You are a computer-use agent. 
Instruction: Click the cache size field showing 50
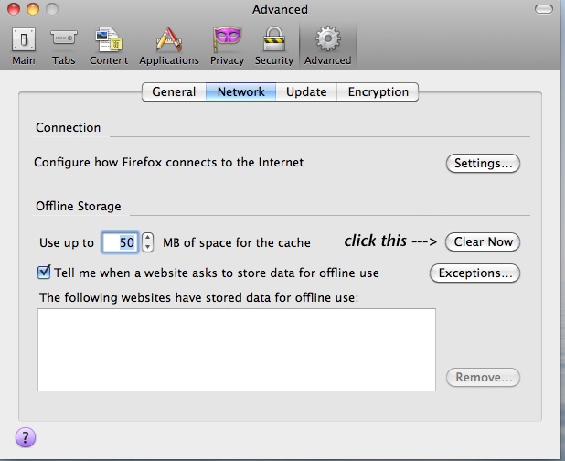[x=120, y=242]
